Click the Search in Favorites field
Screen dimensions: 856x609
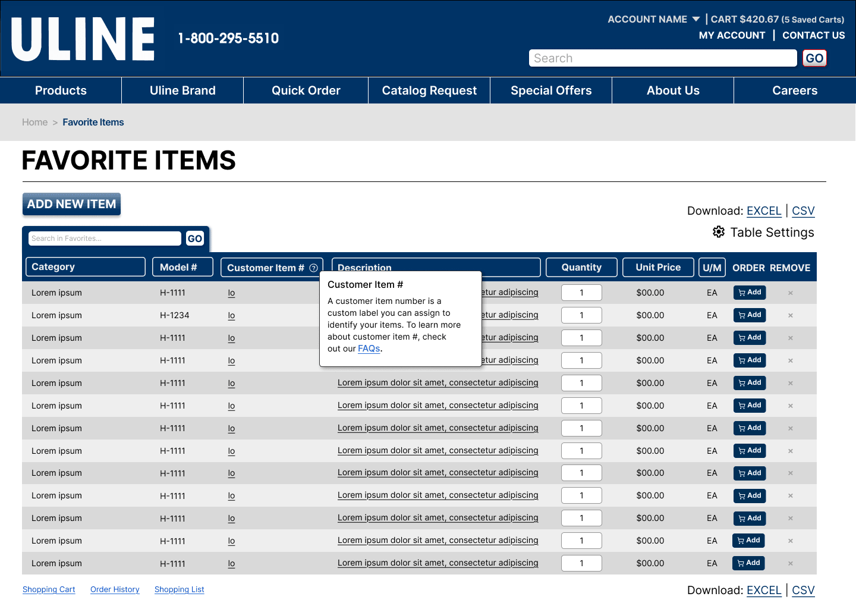[x=105, y=238]
